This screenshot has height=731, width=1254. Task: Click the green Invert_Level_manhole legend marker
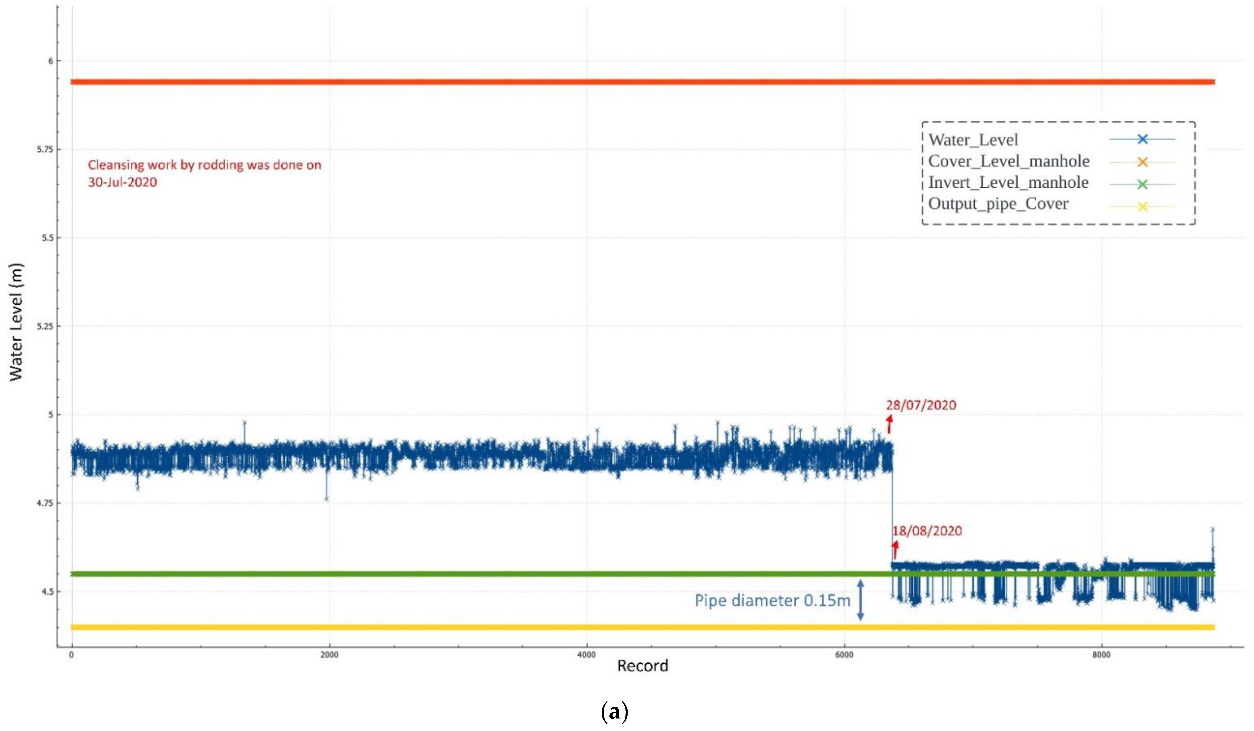pyautogui.click(x=1142, y=184)
